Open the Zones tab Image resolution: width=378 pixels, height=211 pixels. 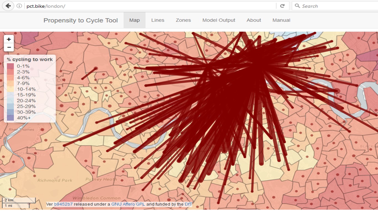coord(183,20)
